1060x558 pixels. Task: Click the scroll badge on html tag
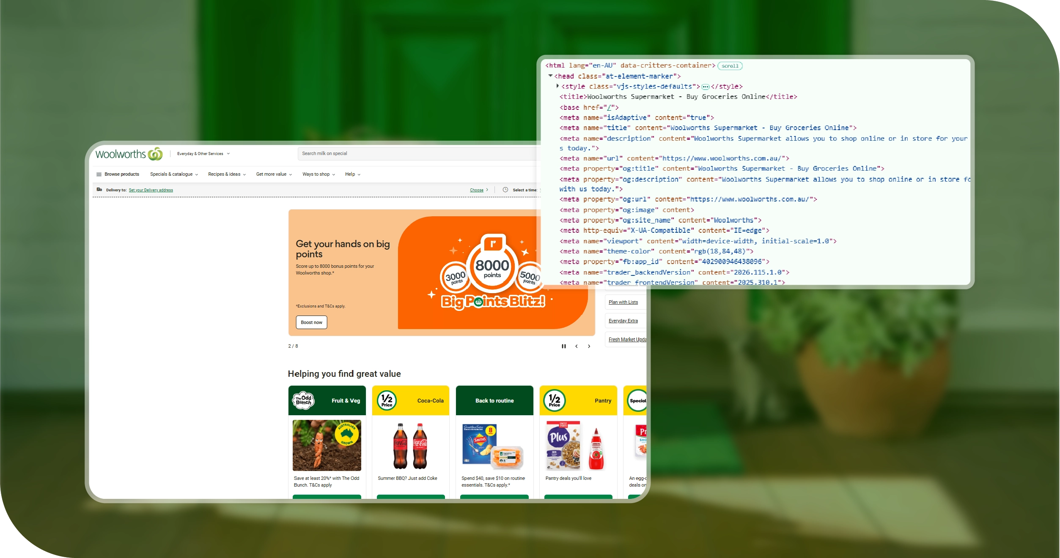point(730,66)
